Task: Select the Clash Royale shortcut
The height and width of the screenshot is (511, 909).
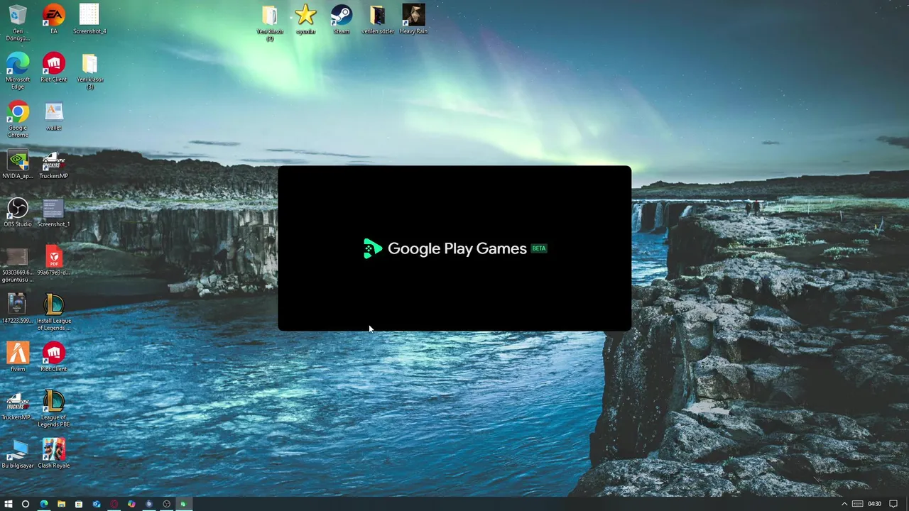Action: point(53,453)
